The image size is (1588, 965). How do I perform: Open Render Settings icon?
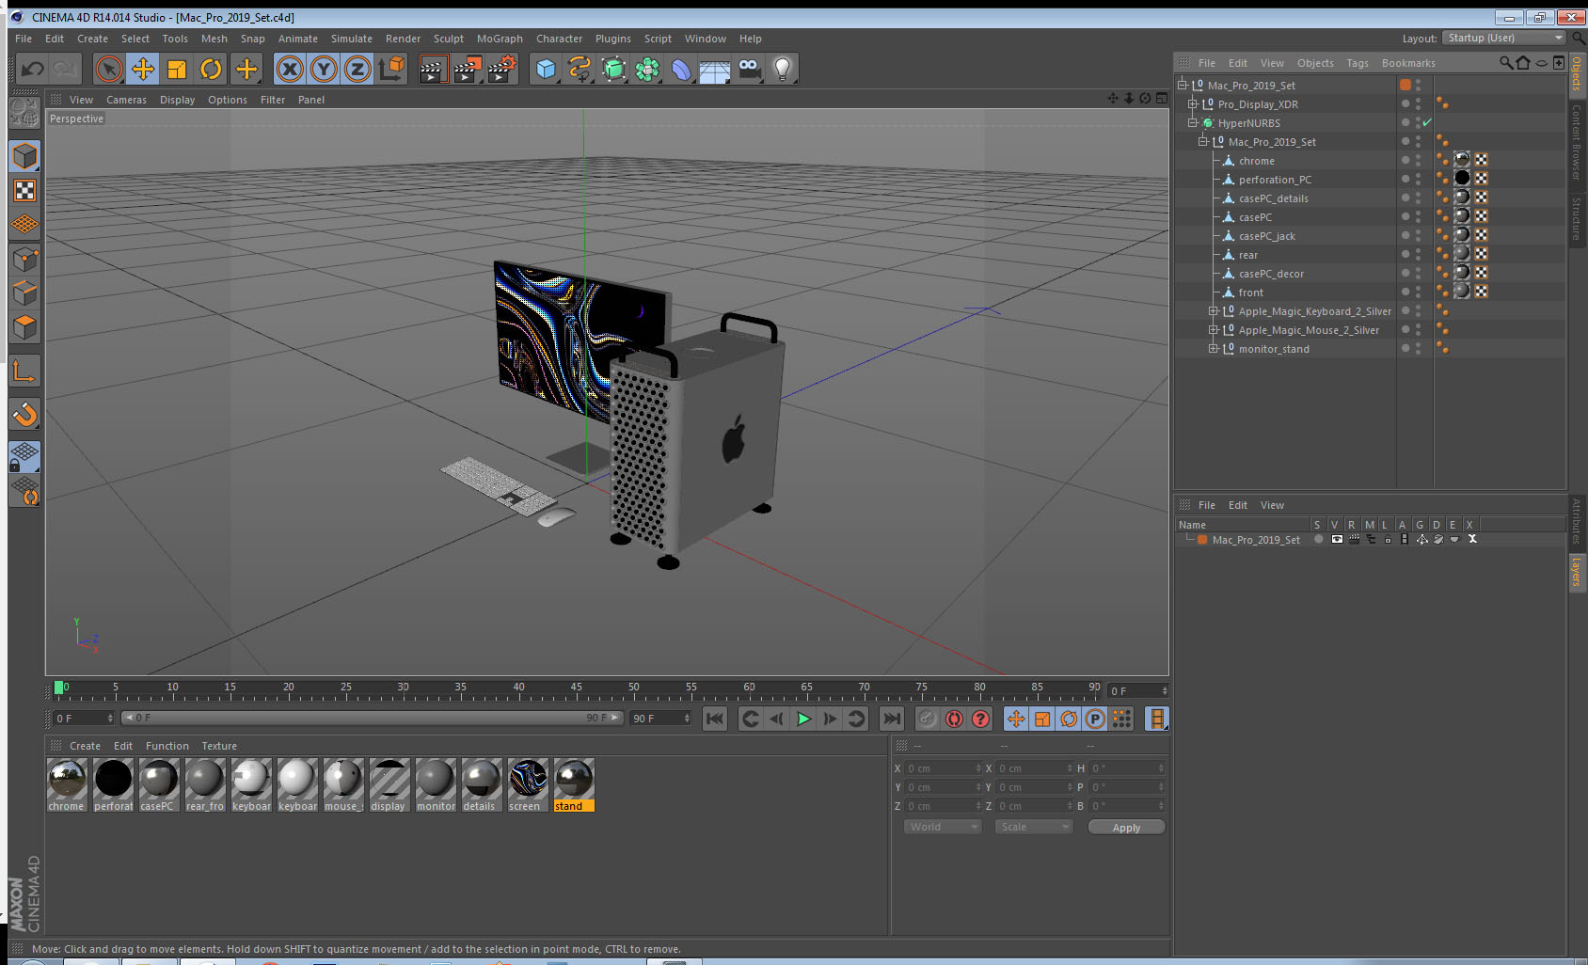pos(501,69)
